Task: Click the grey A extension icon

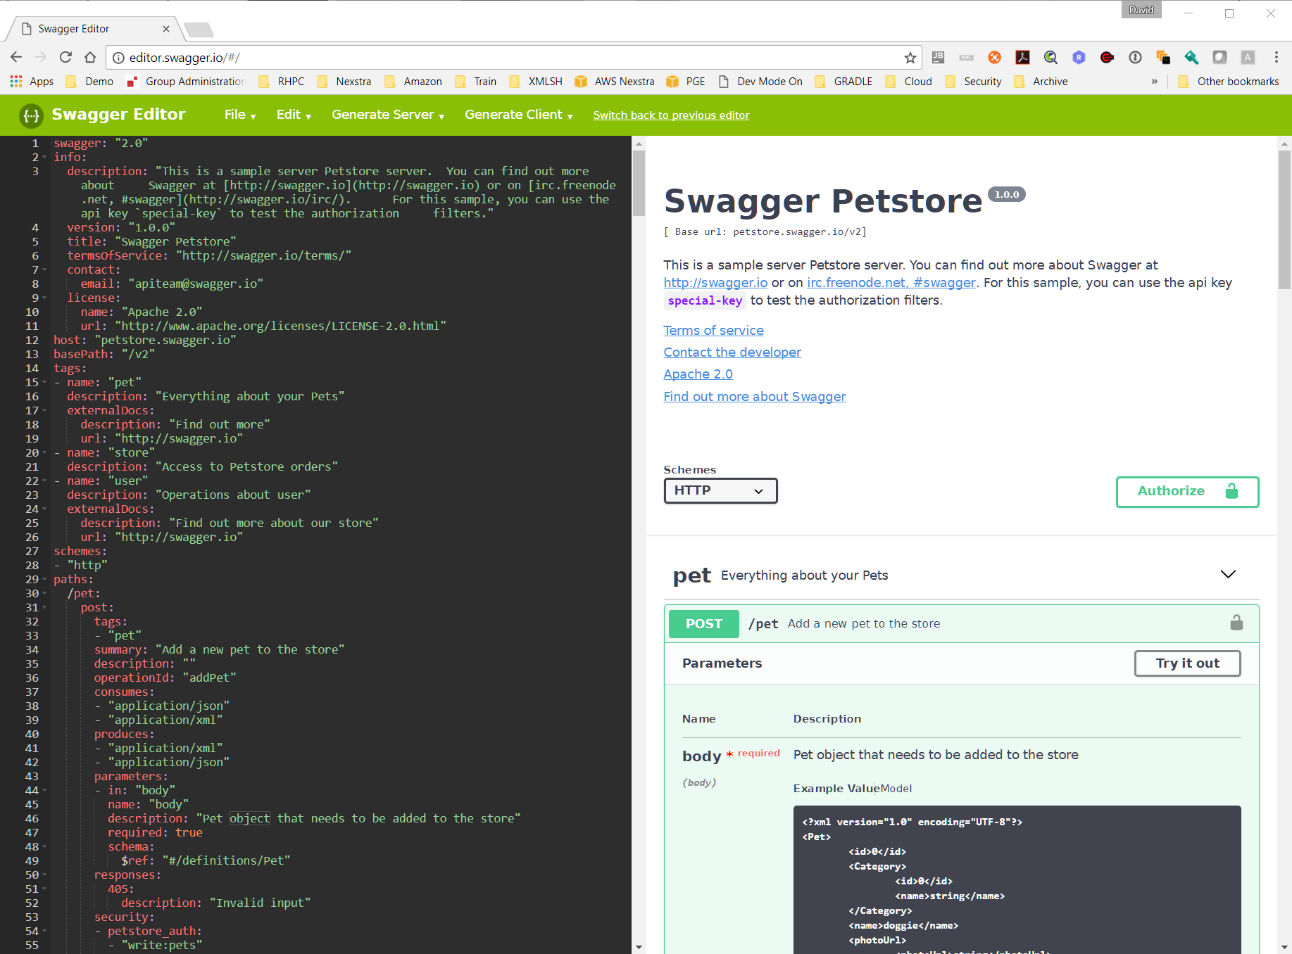Action: pyautogui.click(x=1248, y=57)
